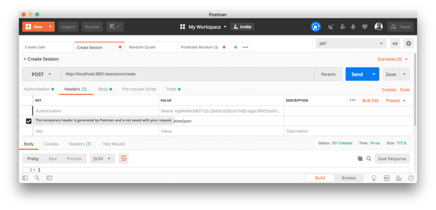Open the Tests tab
The image size is (436, 210).
click(173, 89)
